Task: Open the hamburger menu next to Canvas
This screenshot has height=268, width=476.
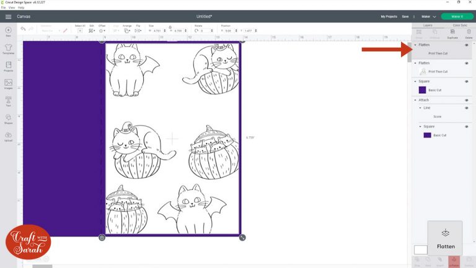Action: 8,16
